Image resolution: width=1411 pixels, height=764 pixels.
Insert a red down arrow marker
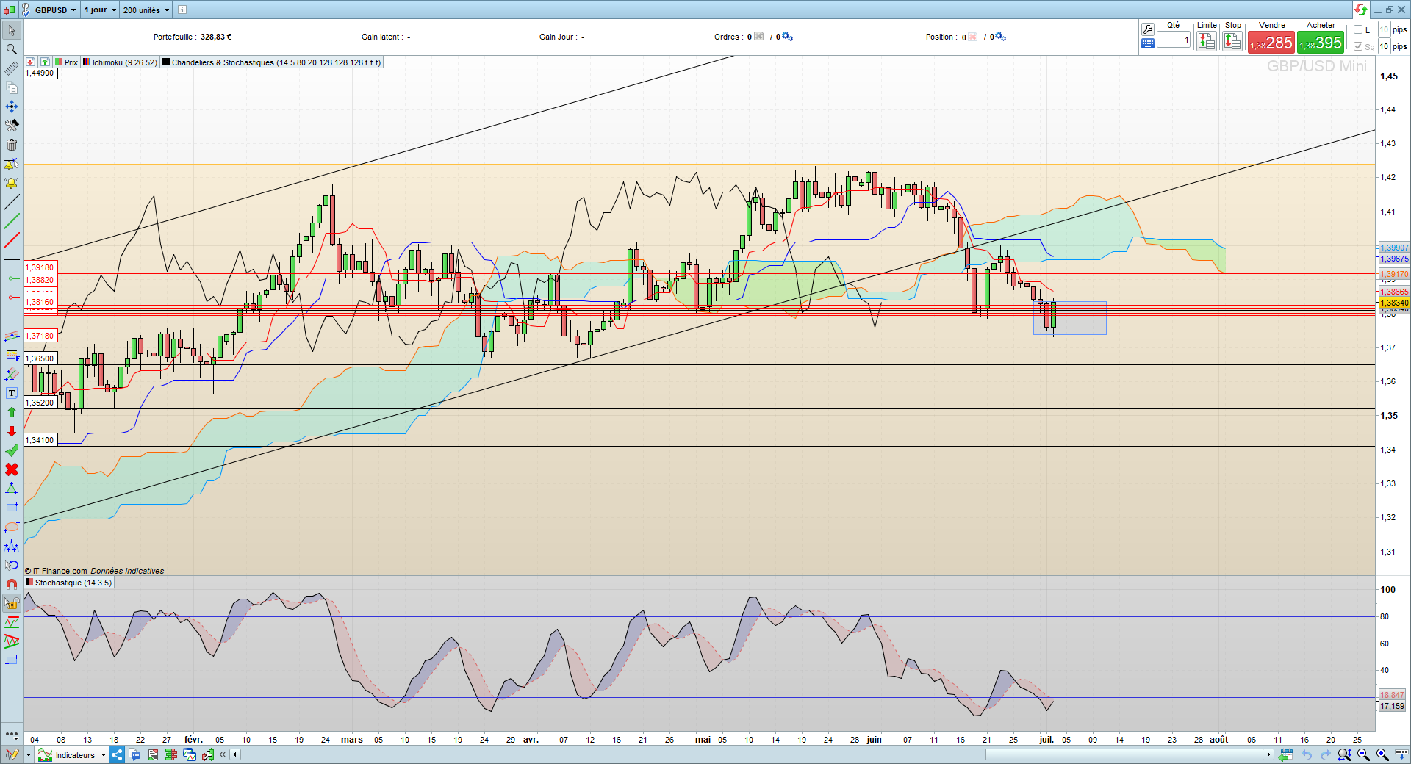tap(12, 431)
